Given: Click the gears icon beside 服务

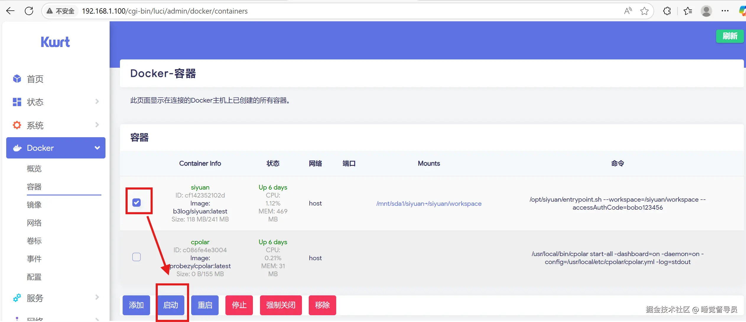Looking at the screenshot, I should 17,297.
